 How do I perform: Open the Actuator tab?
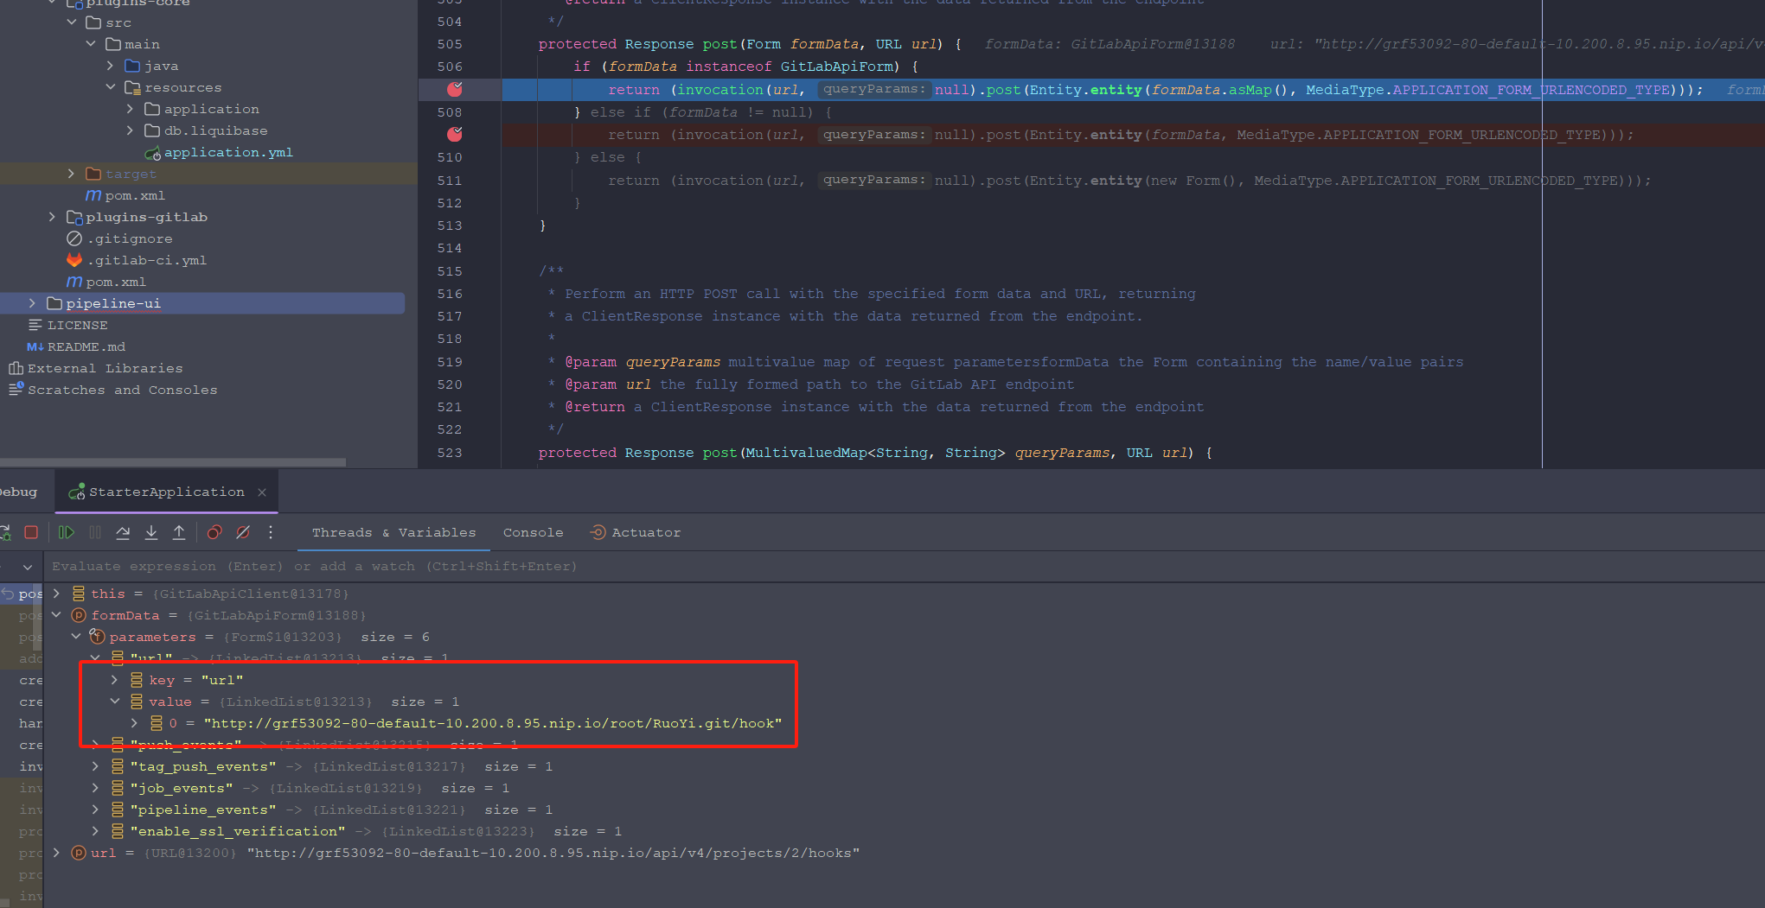pos(636,532)
